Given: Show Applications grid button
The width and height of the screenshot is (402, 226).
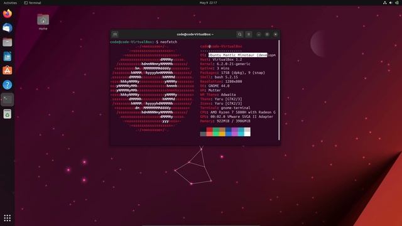Looking at the screenshot, I should pyautogui.click(x=8, y=218).
